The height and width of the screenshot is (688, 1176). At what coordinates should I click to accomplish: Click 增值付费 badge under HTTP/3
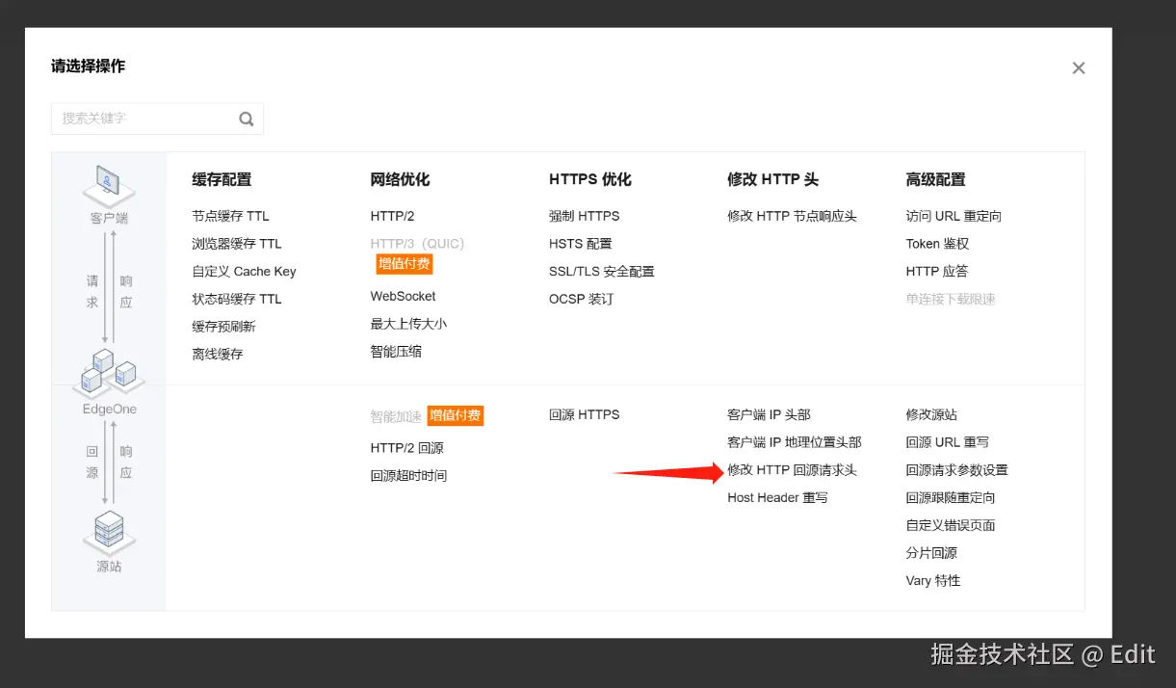pos(405,264)
